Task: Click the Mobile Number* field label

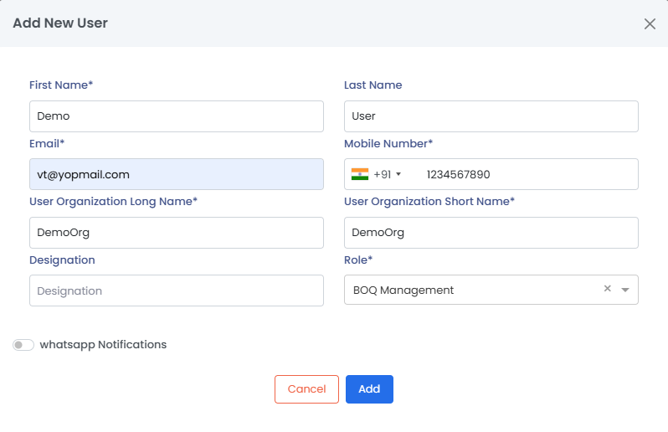Action: (x=388, y=144)
